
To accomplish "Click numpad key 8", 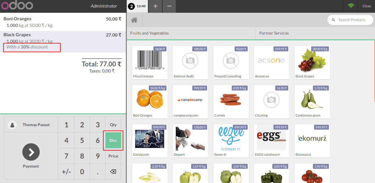I will [x=82, y=156].
